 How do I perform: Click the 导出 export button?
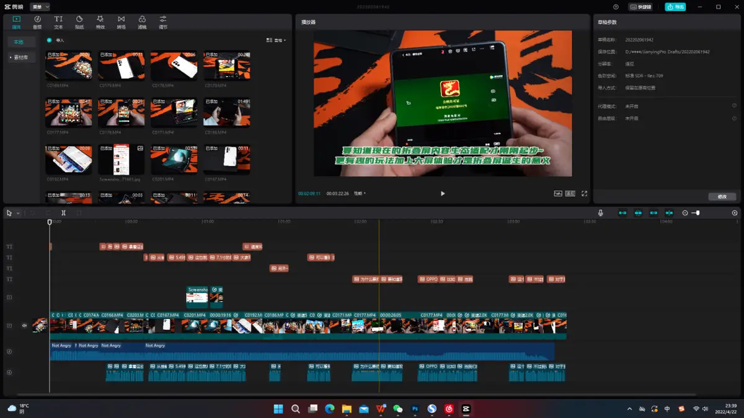click(x=675, y=7)
